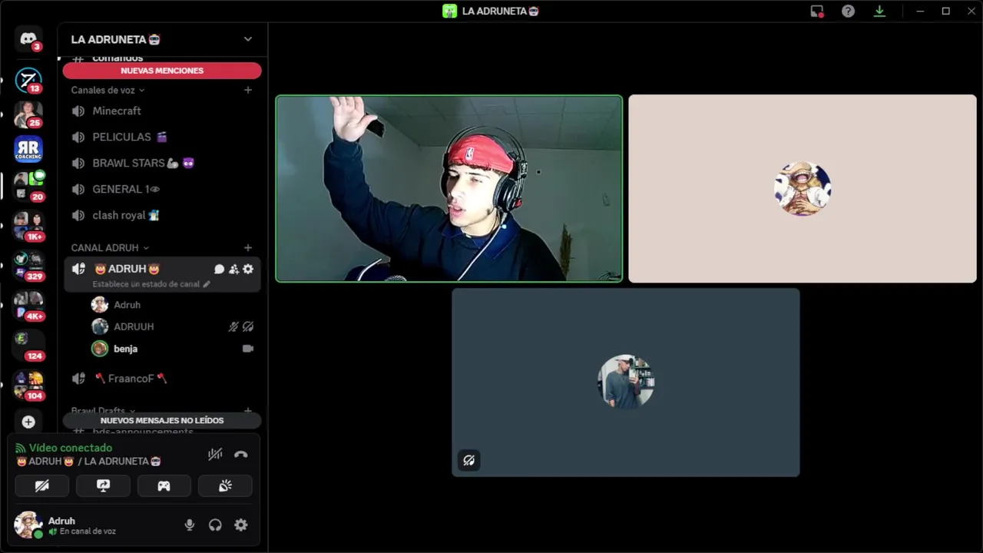Open Discord direct messages home icon
This screenshot has width=983, height=553.
[x=28, y=38]
